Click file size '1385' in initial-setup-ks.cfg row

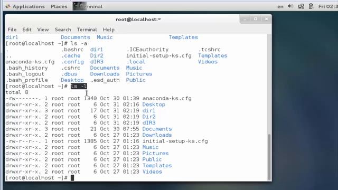tap(90, 141)
